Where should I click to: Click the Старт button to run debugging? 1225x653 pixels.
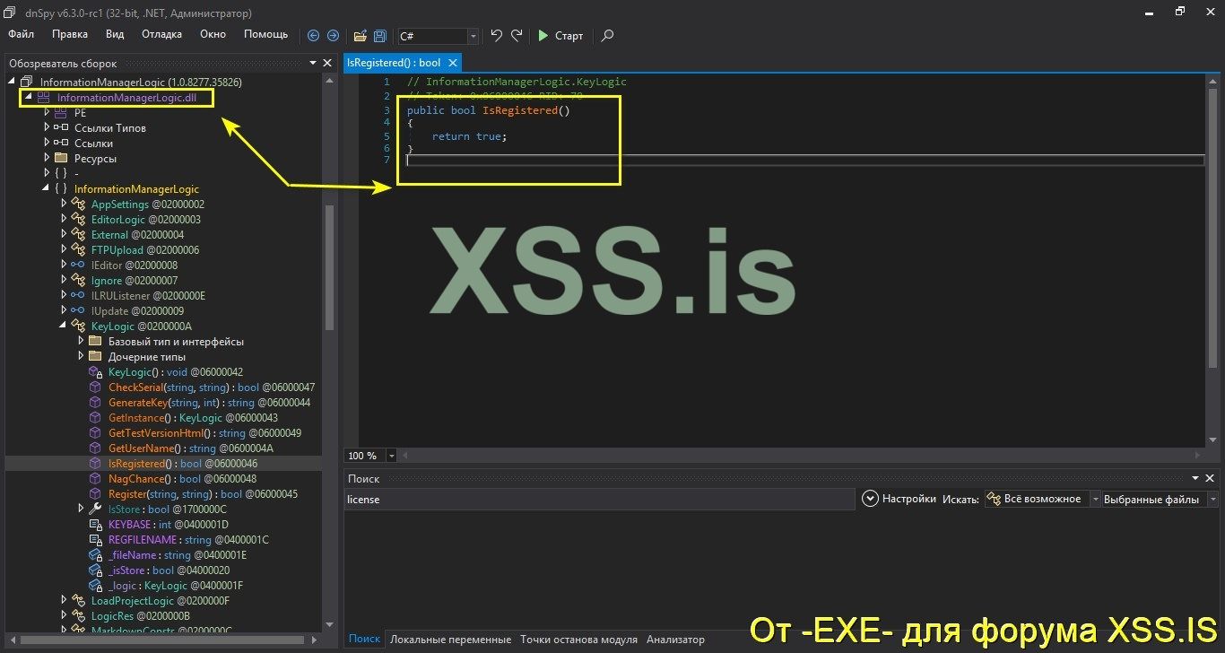tap(560, 36)
